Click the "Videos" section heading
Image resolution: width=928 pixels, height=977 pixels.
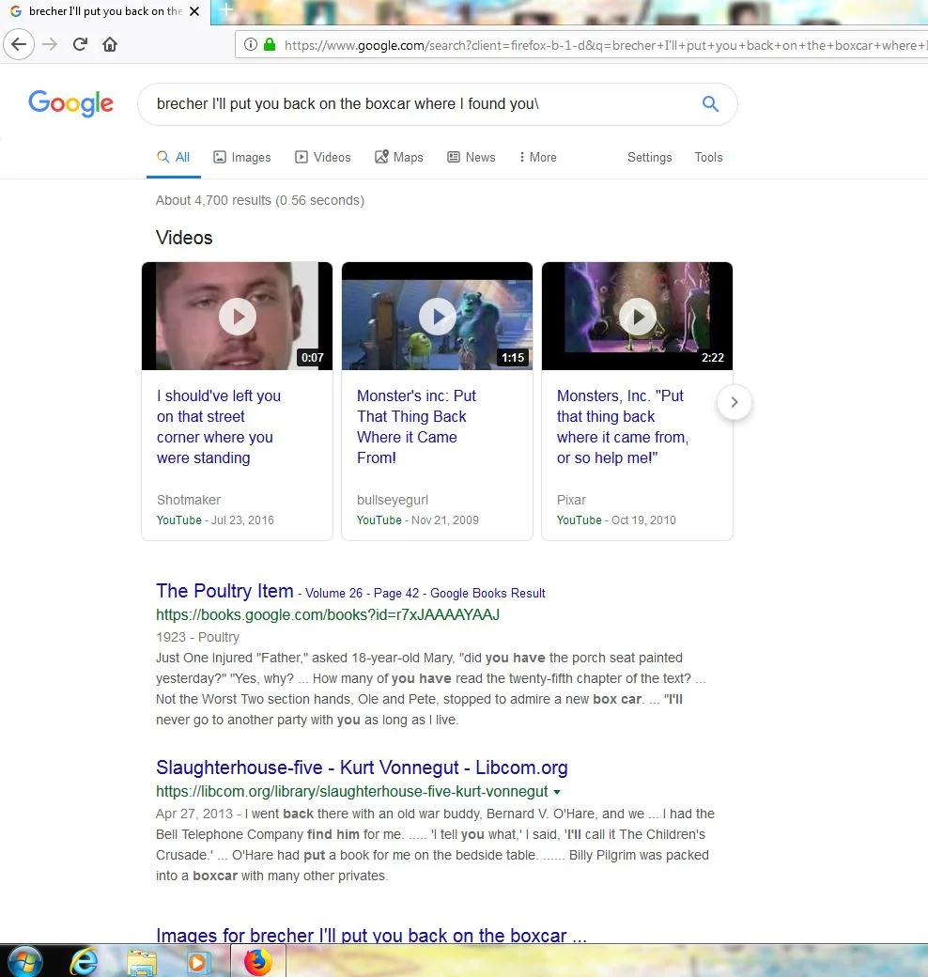pos(184,238)
